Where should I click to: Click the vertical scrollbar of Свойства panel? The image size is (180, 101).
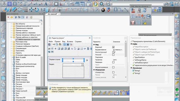(126, 50)
